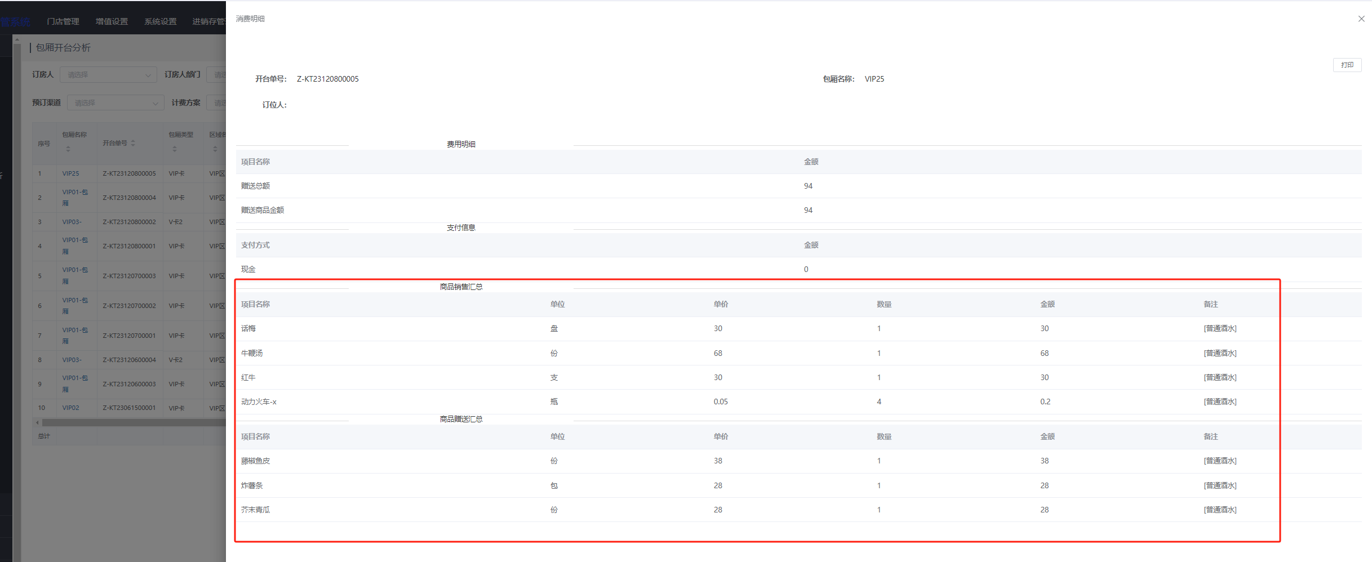Click the 38 unit price of 藤椒鱼皮
Image resolution: width=1372 pixels, height=562 pixels.
(718, 461)
